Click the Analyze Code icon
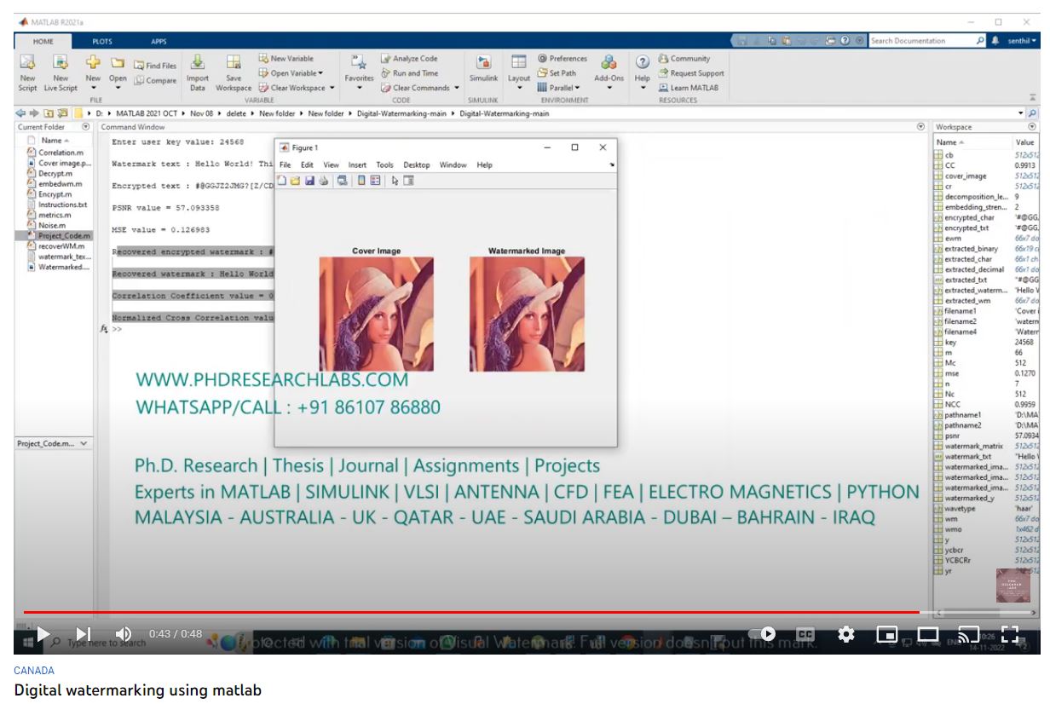 pos(386,59)
